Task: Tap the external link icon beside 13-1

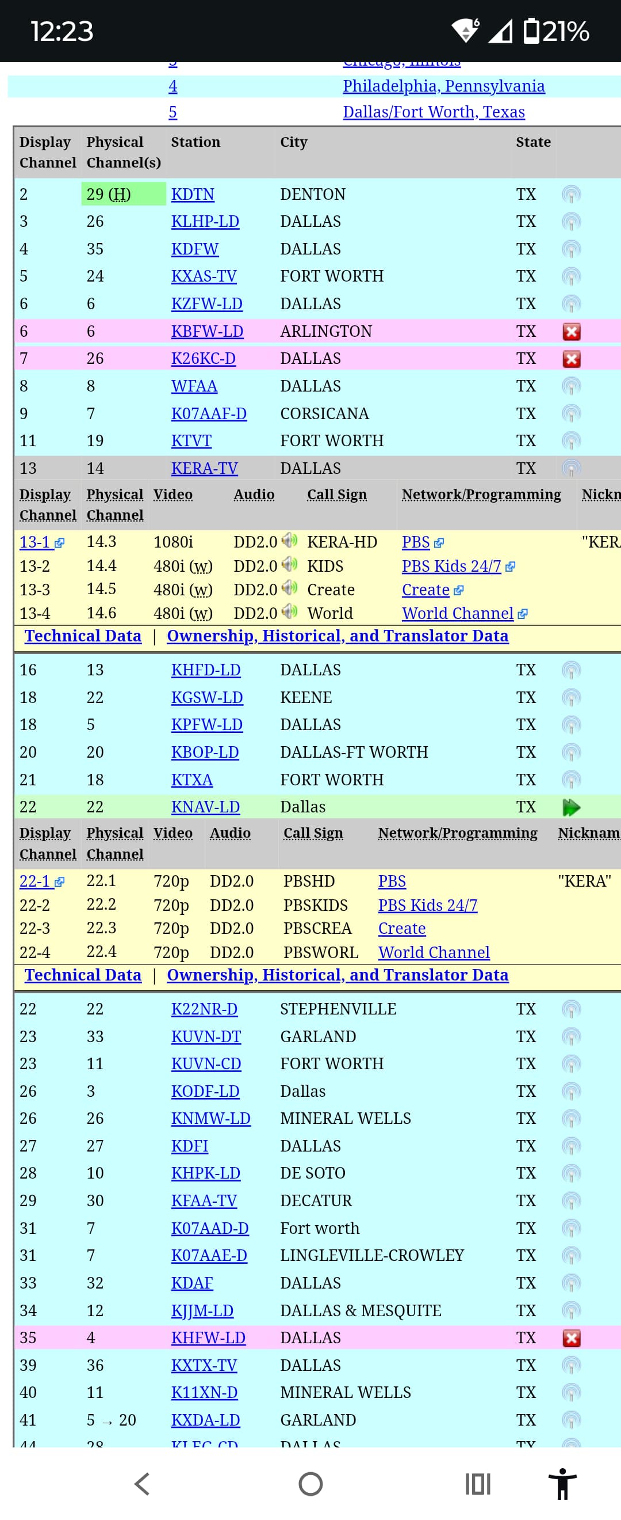Action: tap(59, 543)
